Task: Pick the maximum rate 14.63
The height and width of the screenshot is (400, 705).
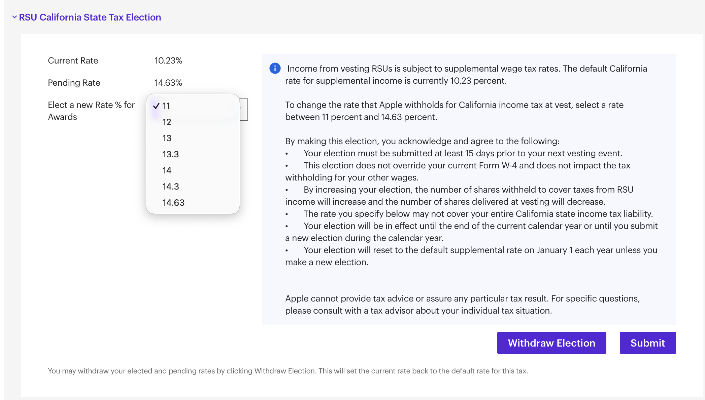Action: tap(173, 202)
